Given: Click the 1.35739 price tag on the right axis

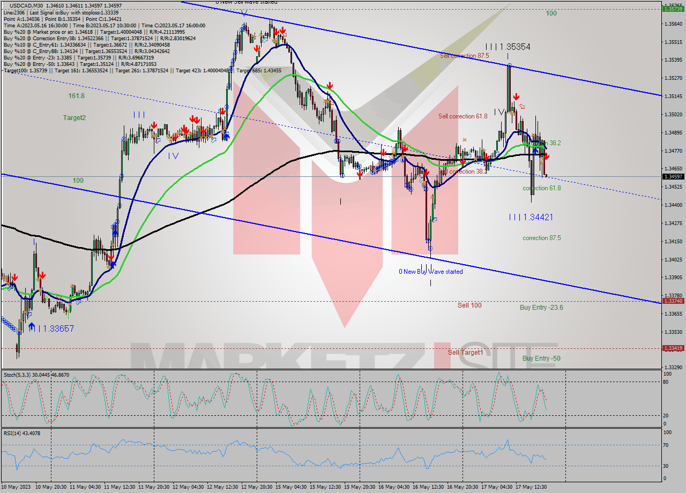Looking at the screenshot, I should [x=673, y=9].
